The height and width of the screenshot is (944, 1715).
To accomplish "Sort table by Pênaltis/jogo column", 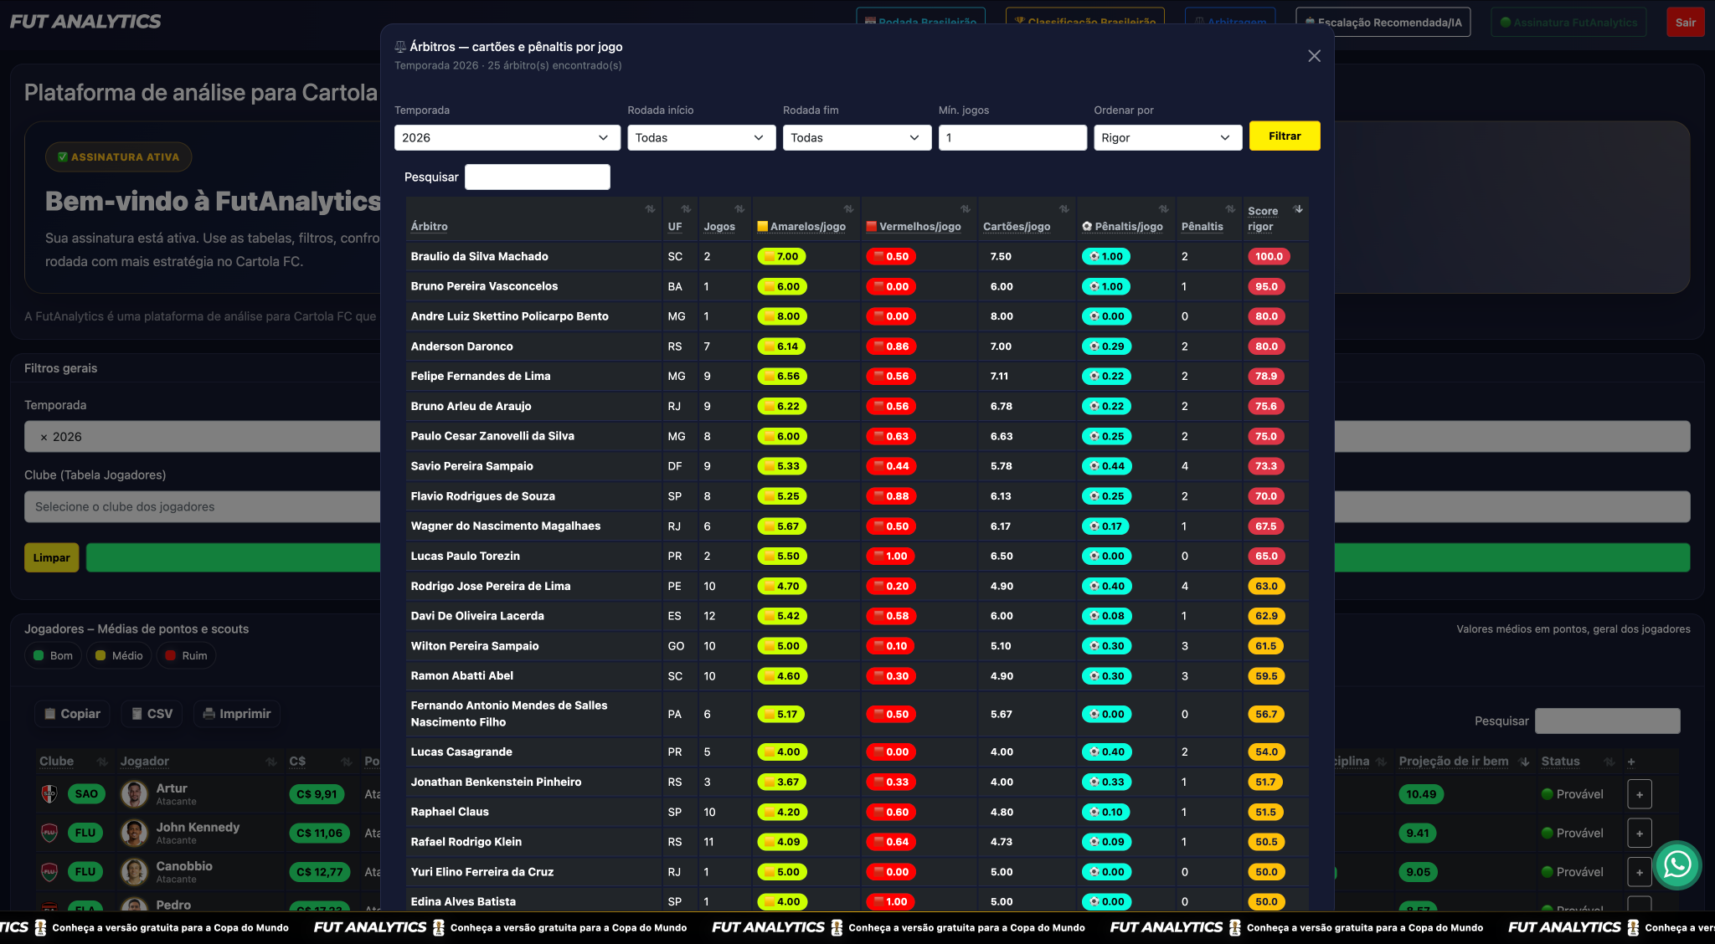I will click(x=1125, y=219).
